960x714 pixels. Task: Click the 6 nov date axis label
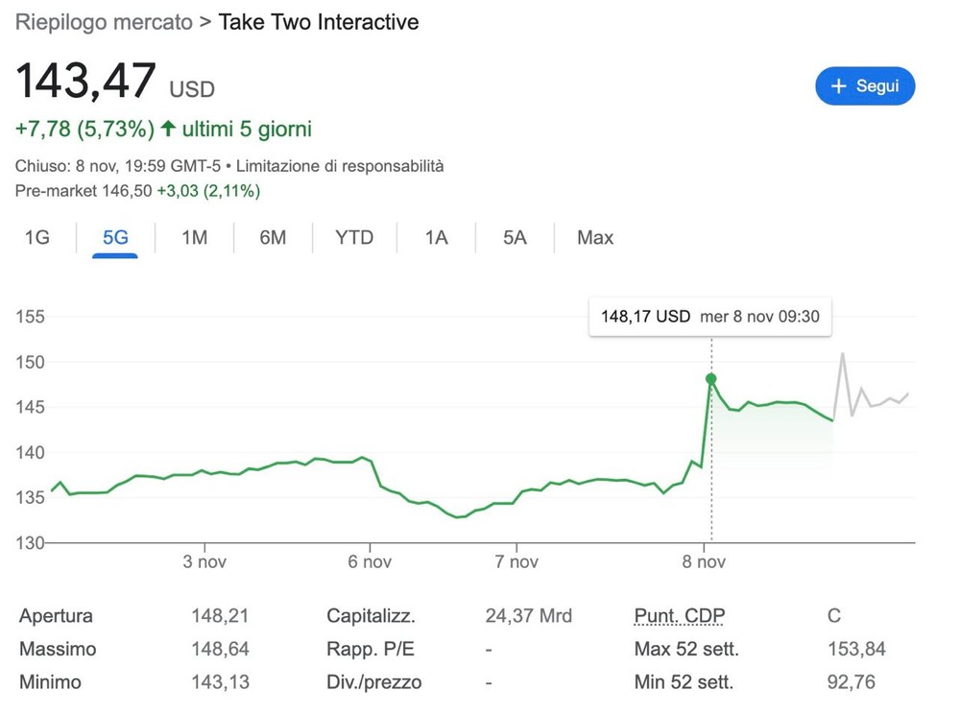pos(370,562)
